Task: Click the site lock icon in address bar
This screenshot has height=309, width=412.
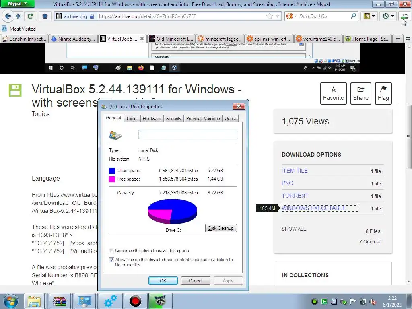Action: point(92,16)
